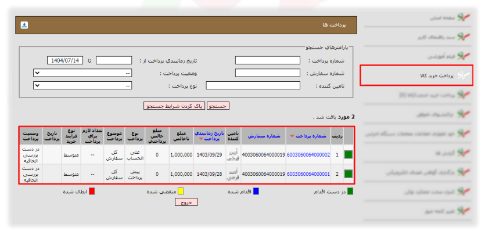Open payment link 6003060064000001

pyautogui.click(x=308, y=174)
